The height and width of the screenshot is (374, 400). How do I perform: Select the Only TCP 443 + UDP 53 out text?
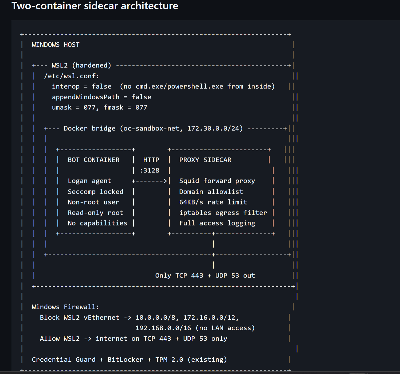point(205,275)
